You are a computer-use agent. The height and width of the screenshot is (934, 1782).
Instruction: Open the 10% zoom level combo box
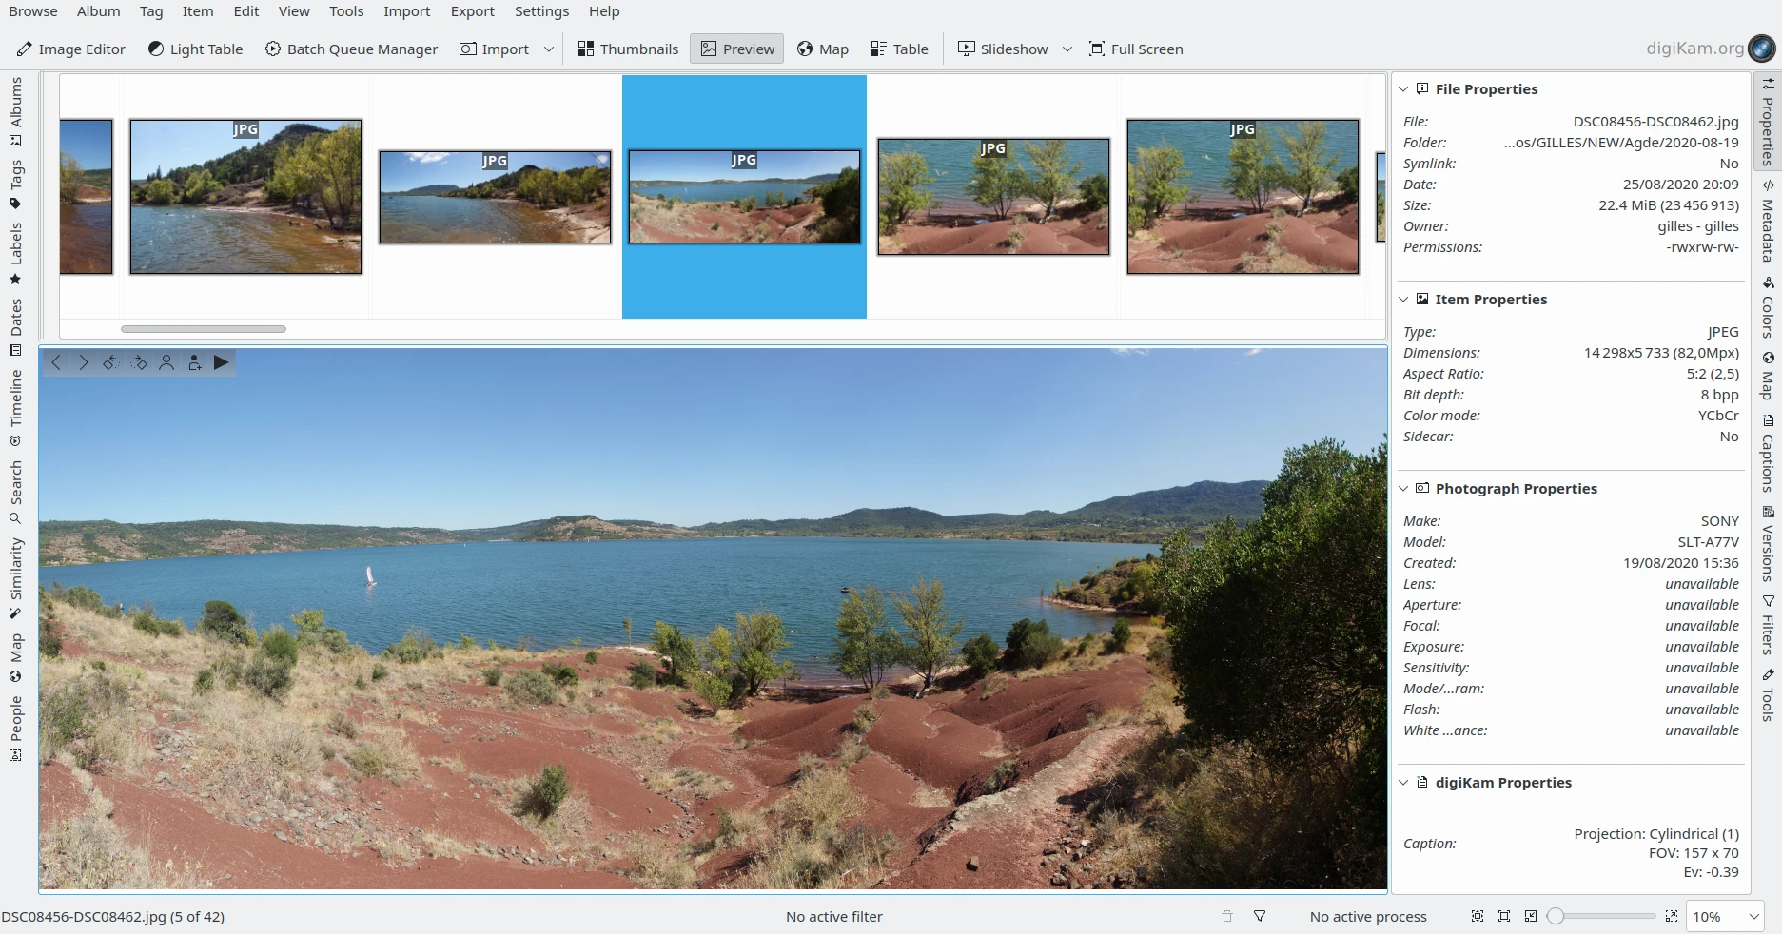click(x=1725, y=917)
